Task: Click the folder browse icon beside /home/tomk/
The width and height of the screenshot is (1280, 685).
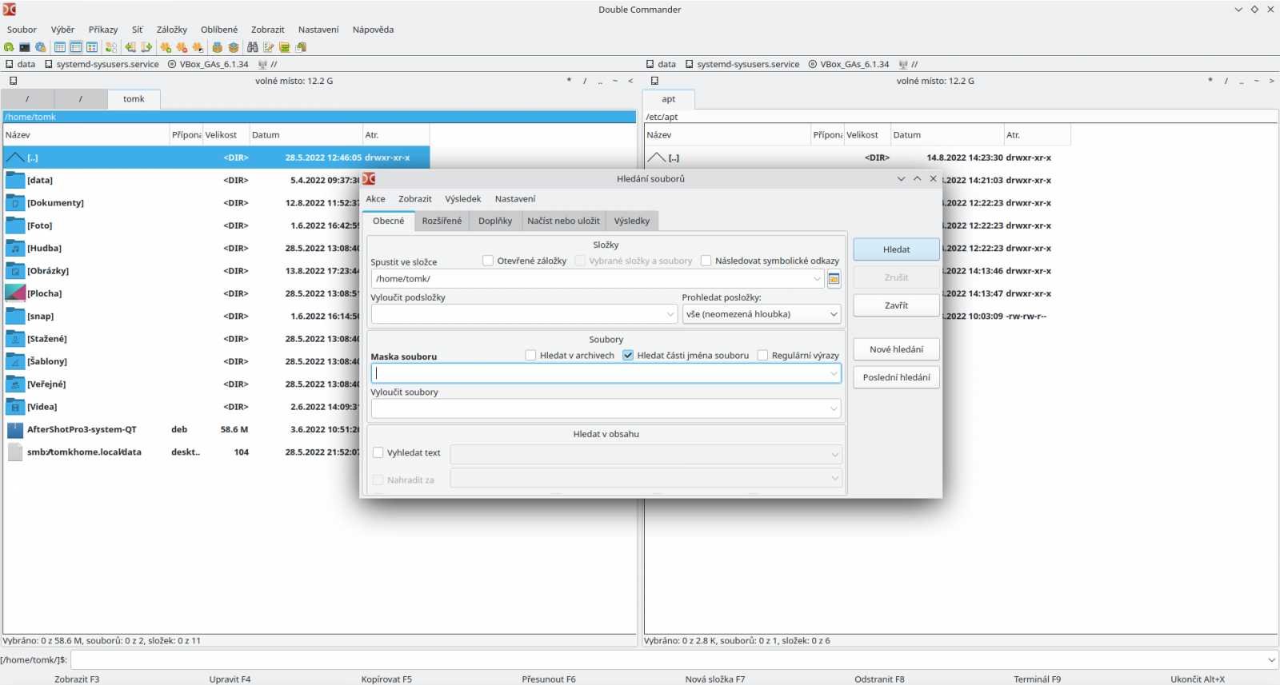Action: pyautogui.click(x=834, y=279)
